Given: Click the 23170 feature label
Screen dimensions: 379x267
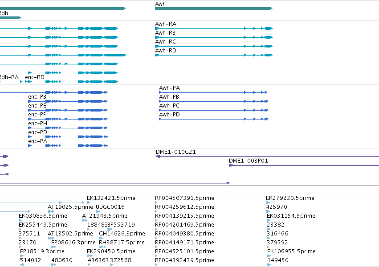Looking at the screenshot, I should 28,243.
